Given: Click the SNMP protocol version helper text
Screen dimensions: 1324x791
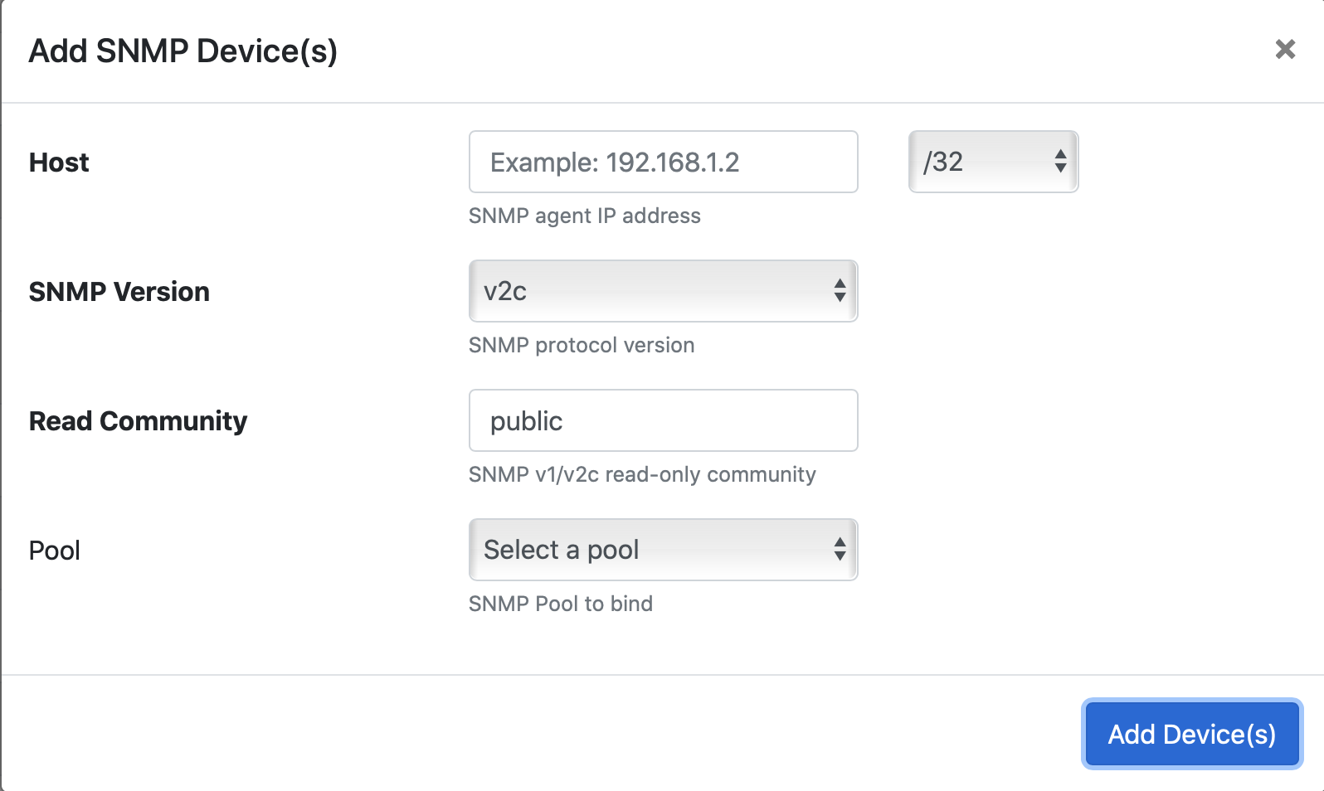Looking at the screenshot, I should (x=582, y=345).
